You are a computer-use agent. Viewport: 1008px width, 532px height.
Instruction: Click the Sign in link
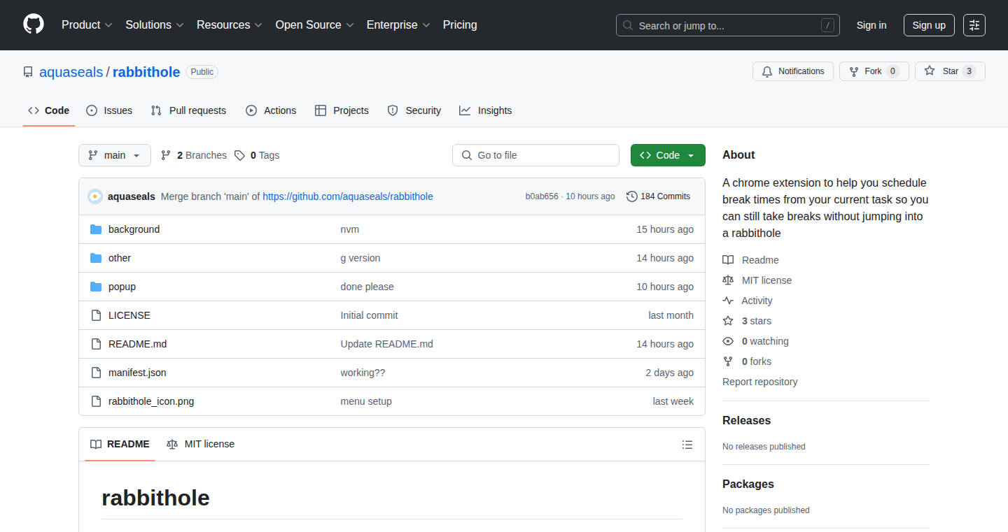click(x=871, y=25)
